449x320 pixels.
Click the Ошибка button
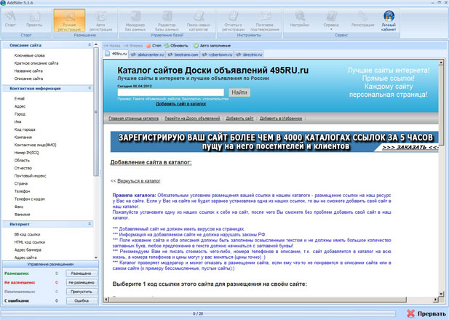click(82, 301)
